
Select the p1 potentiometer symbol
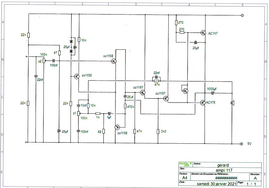pyautogui.click(x=78, y=113)
